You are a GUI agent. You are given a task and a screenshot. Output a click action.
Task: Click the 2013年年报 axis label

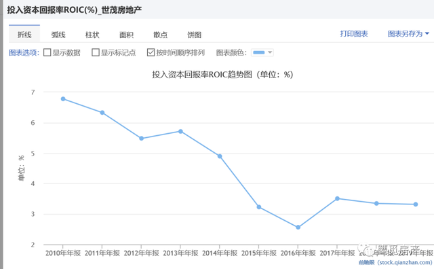click(x=180, y=253)
